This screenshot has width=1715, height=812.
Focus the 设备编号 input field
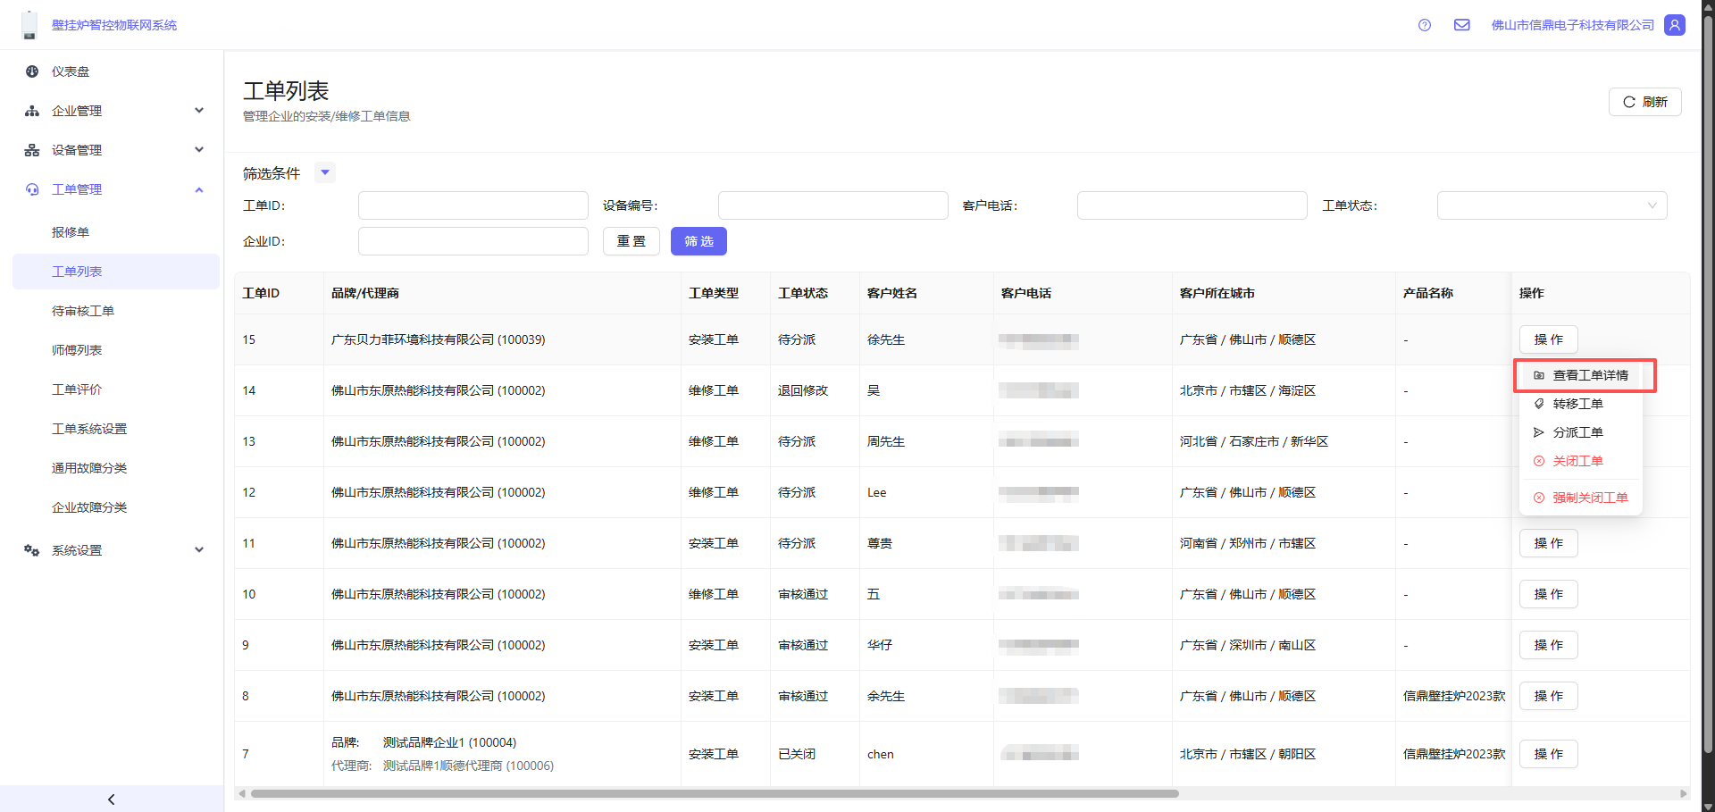pos(832,205)
